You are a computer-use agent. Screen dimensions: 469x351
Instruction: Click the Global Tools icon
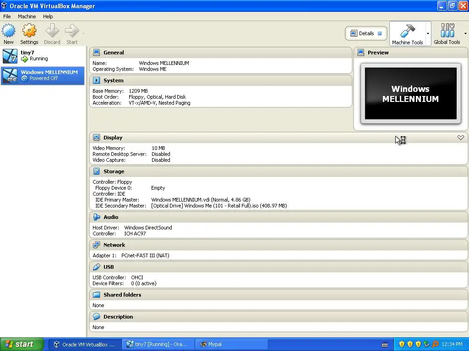point(447,31)
